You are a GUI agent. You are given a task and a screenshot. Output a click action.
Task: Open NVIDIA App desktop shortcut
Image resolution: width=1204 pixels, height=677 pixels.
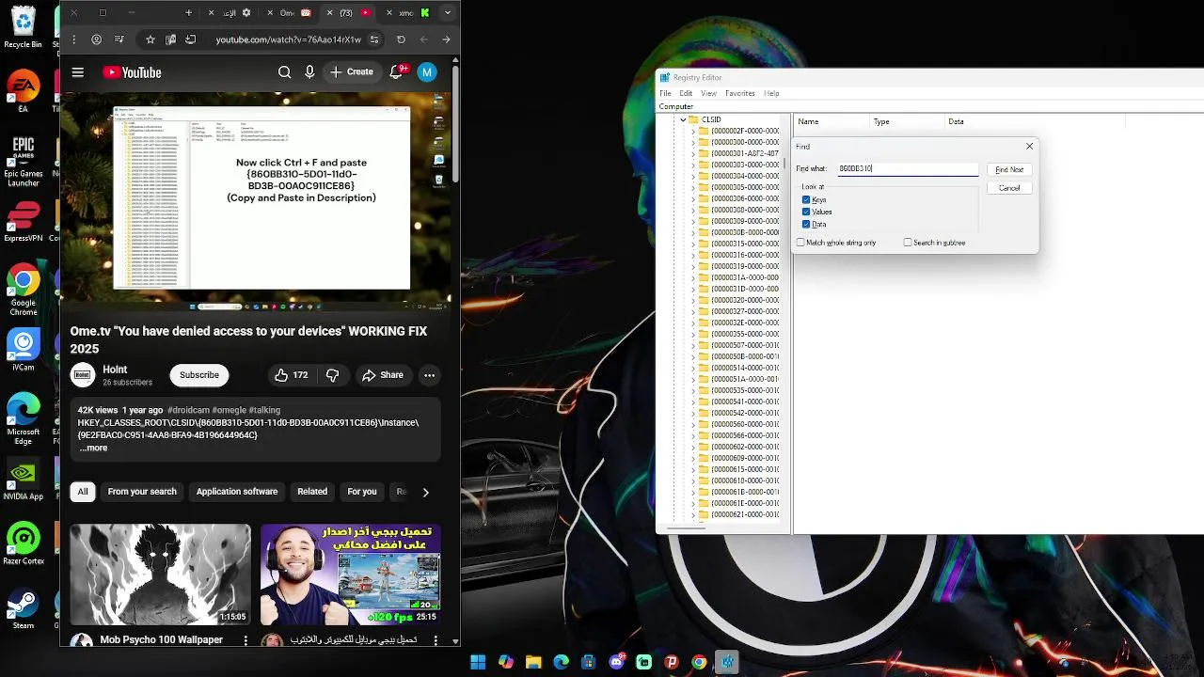(24, 480)
